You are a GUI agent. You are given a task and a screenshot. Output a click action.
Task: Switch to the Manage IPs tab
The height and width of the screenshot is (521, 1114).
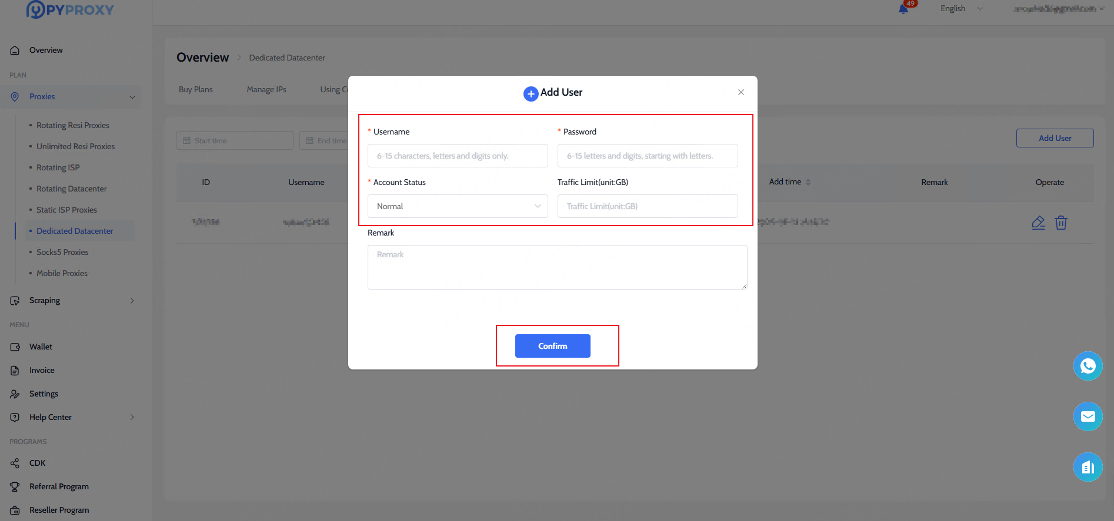266,89
